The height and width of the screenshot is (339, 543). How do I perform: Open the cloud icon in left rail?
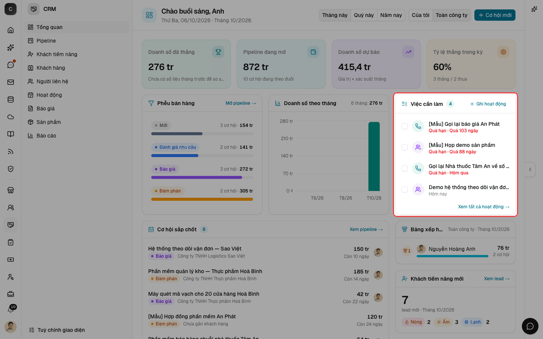click(x=11, y=117)
